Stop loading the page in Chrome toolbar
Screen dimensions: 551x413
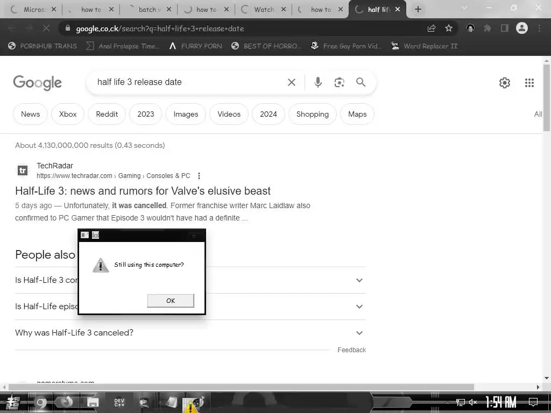(x=46, y=29)
